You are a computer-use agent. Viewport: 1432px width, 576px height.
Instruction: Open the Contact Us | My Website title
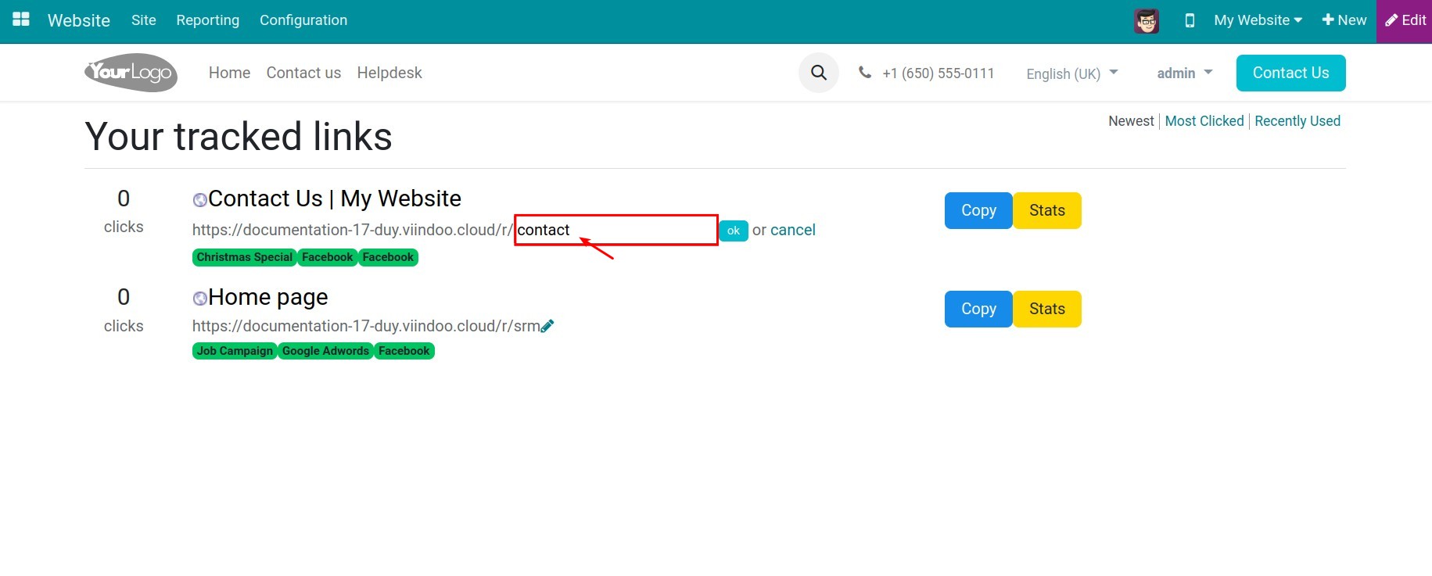pyautogui.click(x=335, y=199)
